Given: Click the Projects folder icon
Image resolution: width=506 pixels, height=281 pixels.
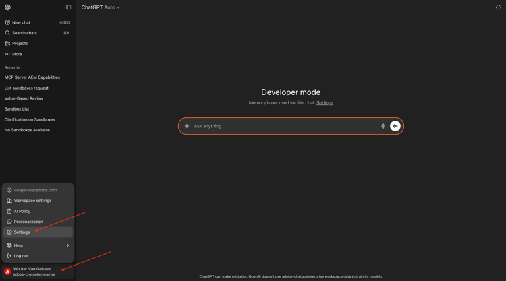Looking at the screenshot, I should coord(7,44).
